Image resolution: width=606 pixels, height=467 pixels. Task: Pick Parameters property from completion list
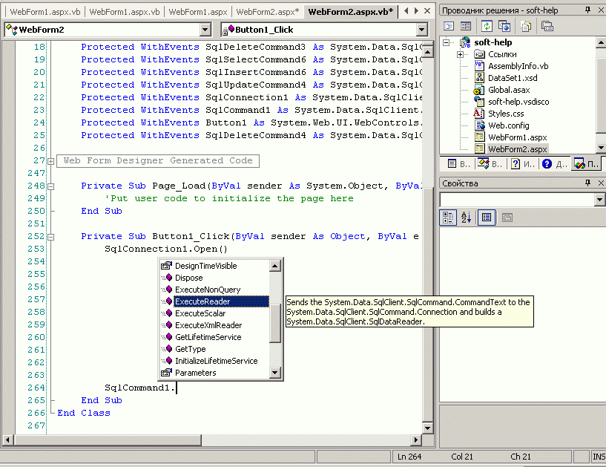[214, 373]
